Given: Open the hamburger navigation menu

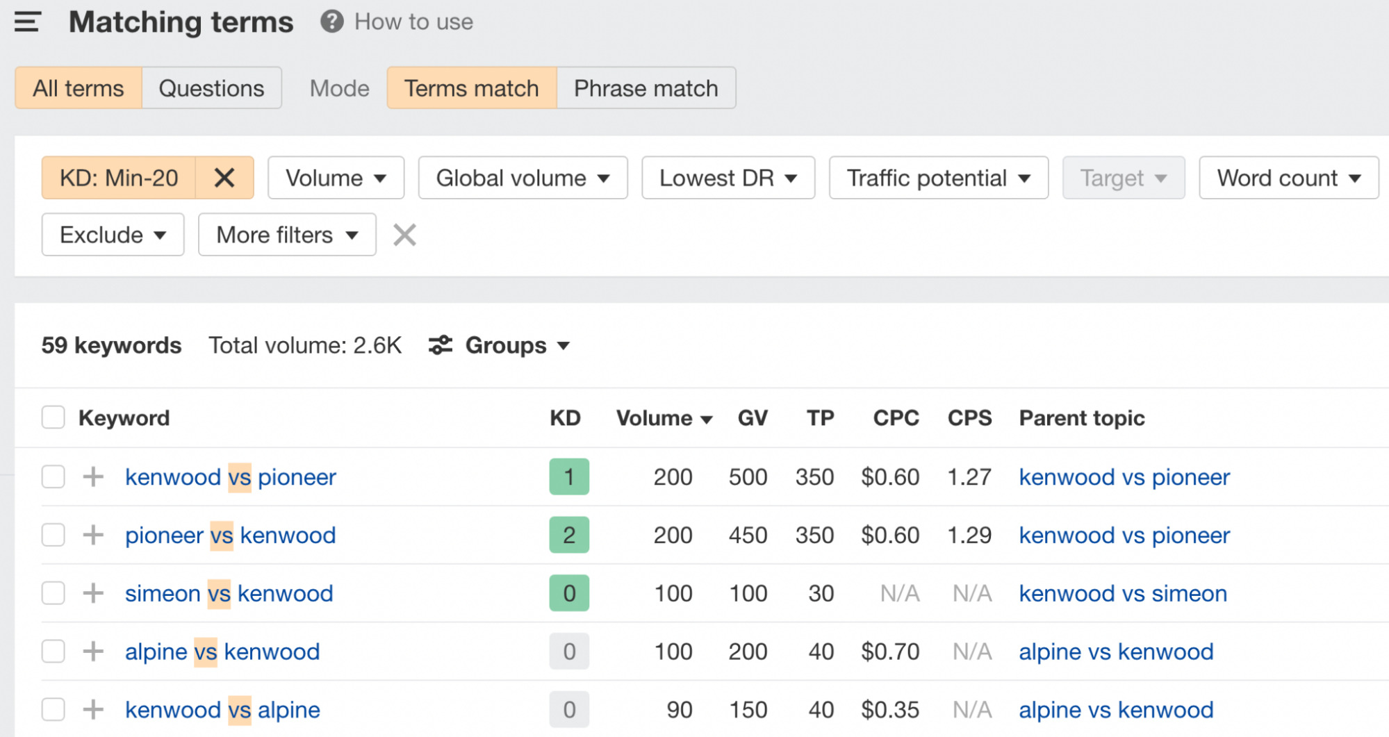Looking at the screenshot, I should click(x=27, y=22).
